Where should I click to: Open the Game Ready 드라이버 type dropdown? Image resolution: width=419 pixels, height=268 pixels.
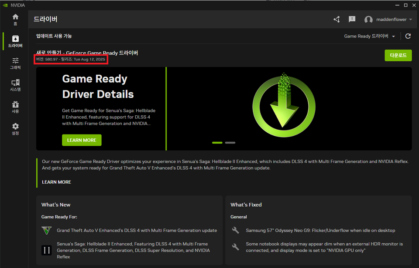coord(369,36)
